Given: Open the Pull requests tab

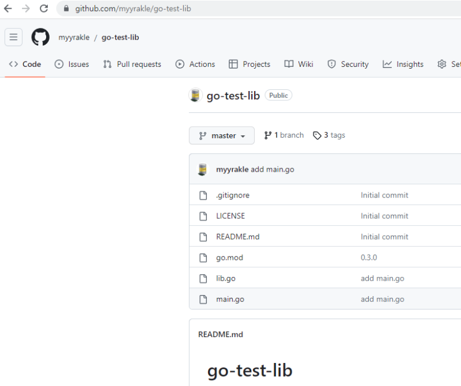Looking at the screenshot, I should coord(132,65).
